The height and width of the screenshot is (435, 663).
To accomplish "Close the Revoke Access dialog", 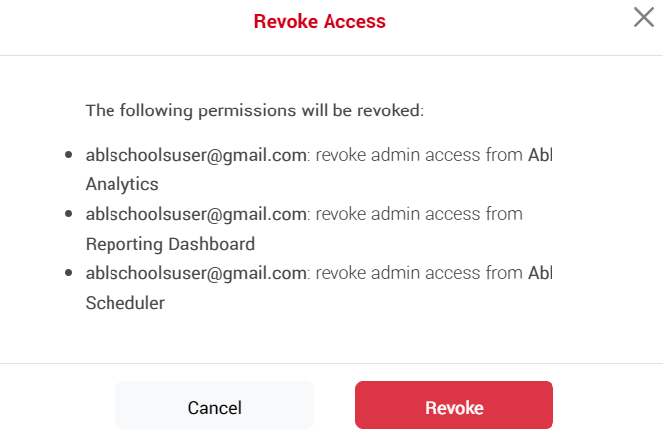I will coord(644,17).
